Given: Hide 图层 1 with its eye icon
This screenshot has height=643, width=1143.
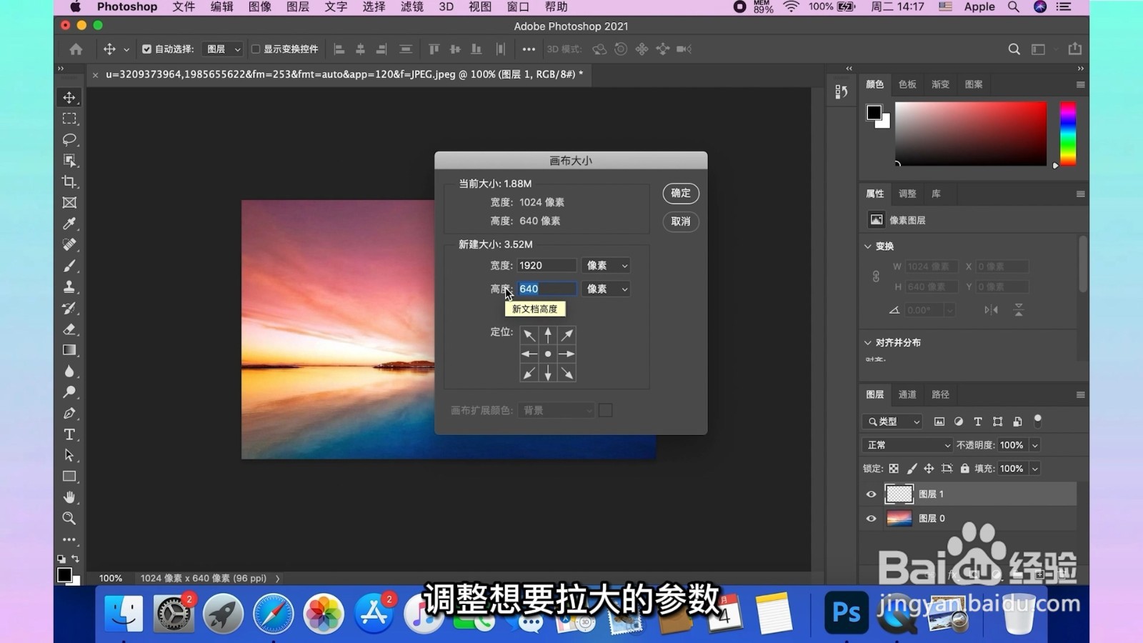Looking at the screenshot, I should [871, 494].
